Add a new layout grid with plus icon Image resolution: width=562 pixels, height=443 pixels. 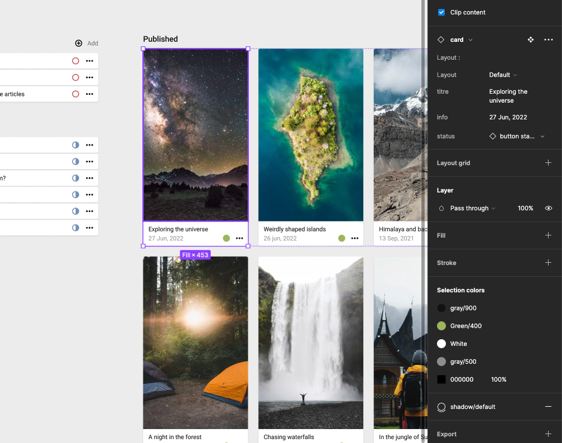[x=548, y=163]
